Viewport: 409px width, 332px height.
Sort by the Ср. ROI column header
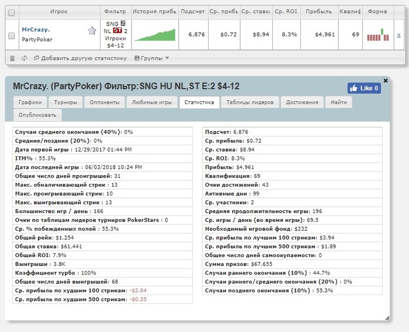286,12
